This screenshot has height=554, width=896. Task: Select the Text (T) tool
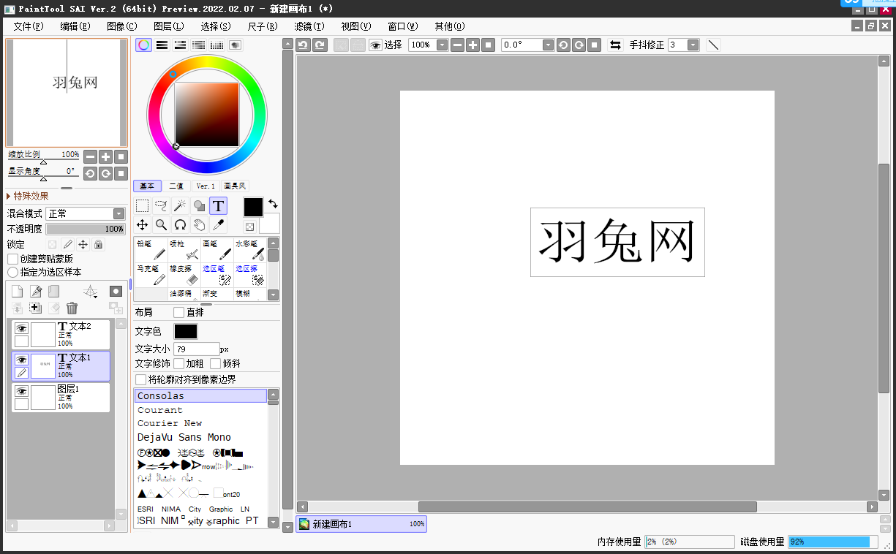point(218,206)
